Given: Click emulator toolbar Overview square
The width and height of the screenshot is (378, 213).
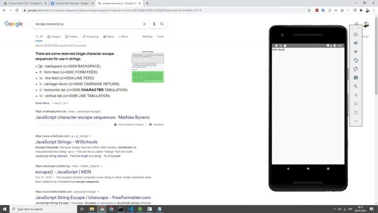Looking at the screenshot, I should pos(356,112).
